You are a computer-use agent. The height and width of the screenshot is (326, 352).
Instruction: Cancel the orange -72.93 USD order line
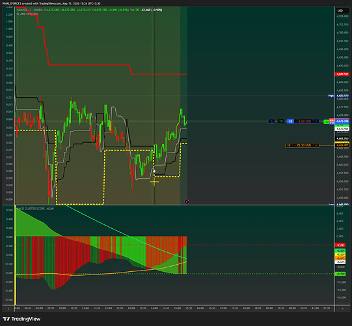316,145
